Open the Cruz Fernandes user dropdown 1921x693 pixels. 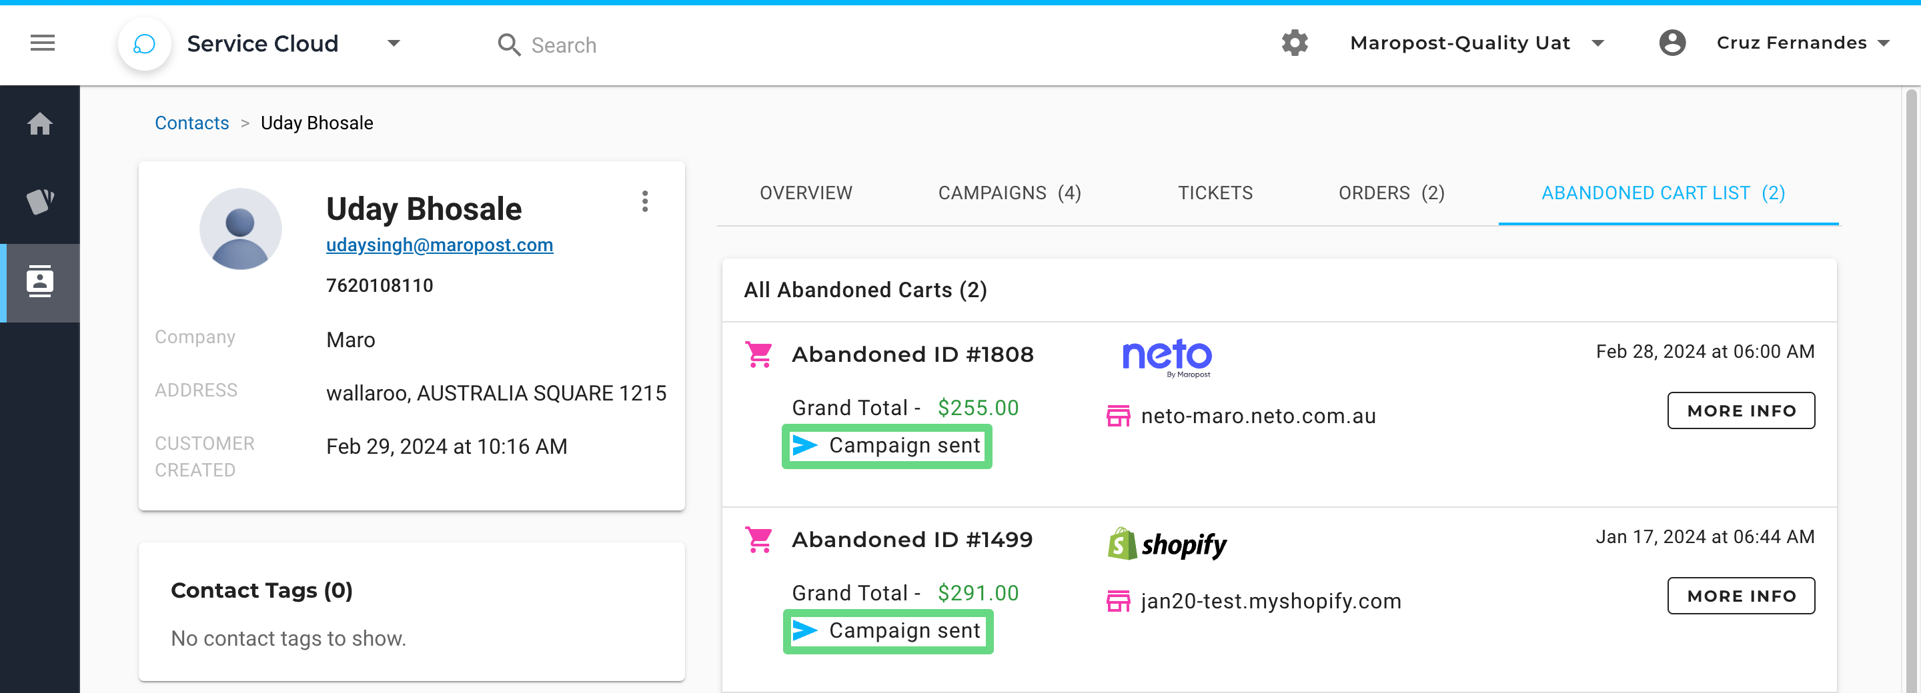[1883, 43]
